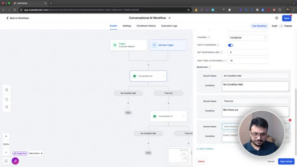Zoom in using the plus icon
This screenshot has height=167, width=297.
point(6,136)
